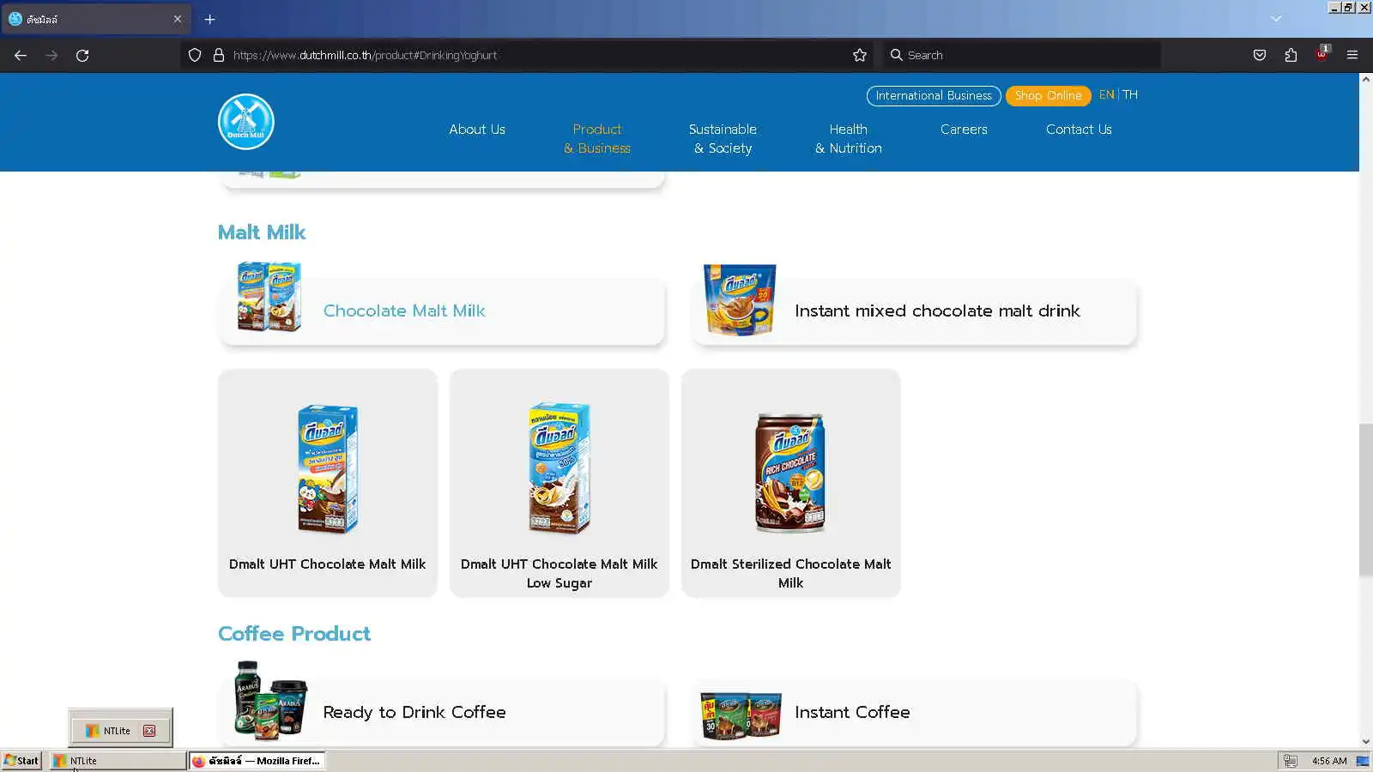Image resolution: width=1373 pixels, height=772 pixels.
Task: Open the About Us menu
Action: 477,130
